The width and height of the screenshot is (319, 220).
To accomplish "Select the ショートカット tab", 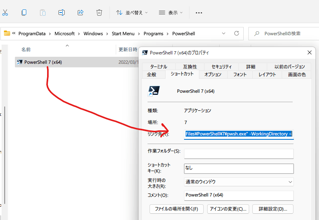I will click(x=182, y=74).
